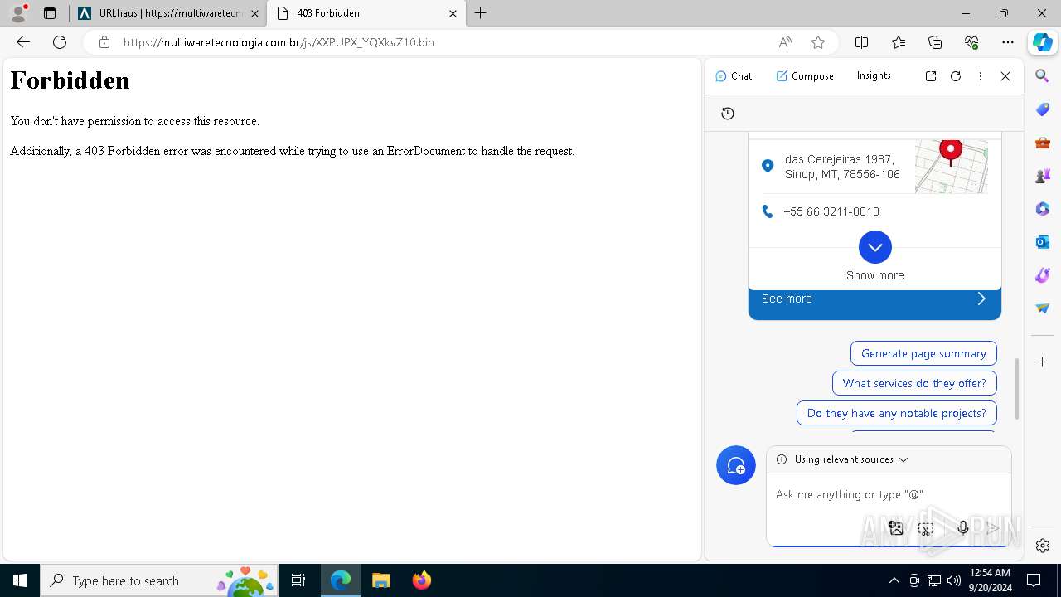Open Copilot pane more options

pyautogui.click(x=981, y=76)
